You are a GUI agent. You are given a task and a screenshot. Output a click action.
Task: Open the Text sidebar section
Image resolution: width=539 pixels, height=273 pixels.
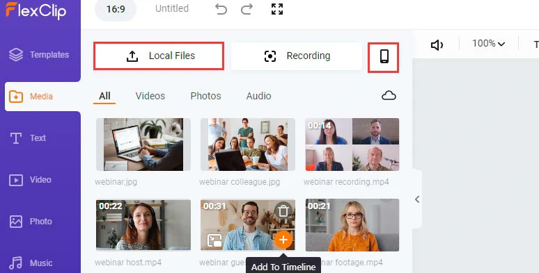tap(27, 138)
